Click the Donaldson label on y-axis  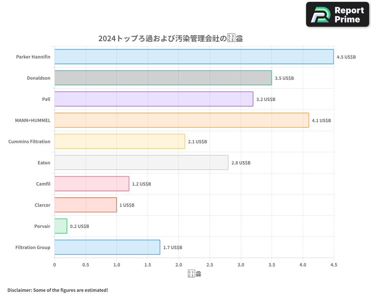tap(38, 78)
